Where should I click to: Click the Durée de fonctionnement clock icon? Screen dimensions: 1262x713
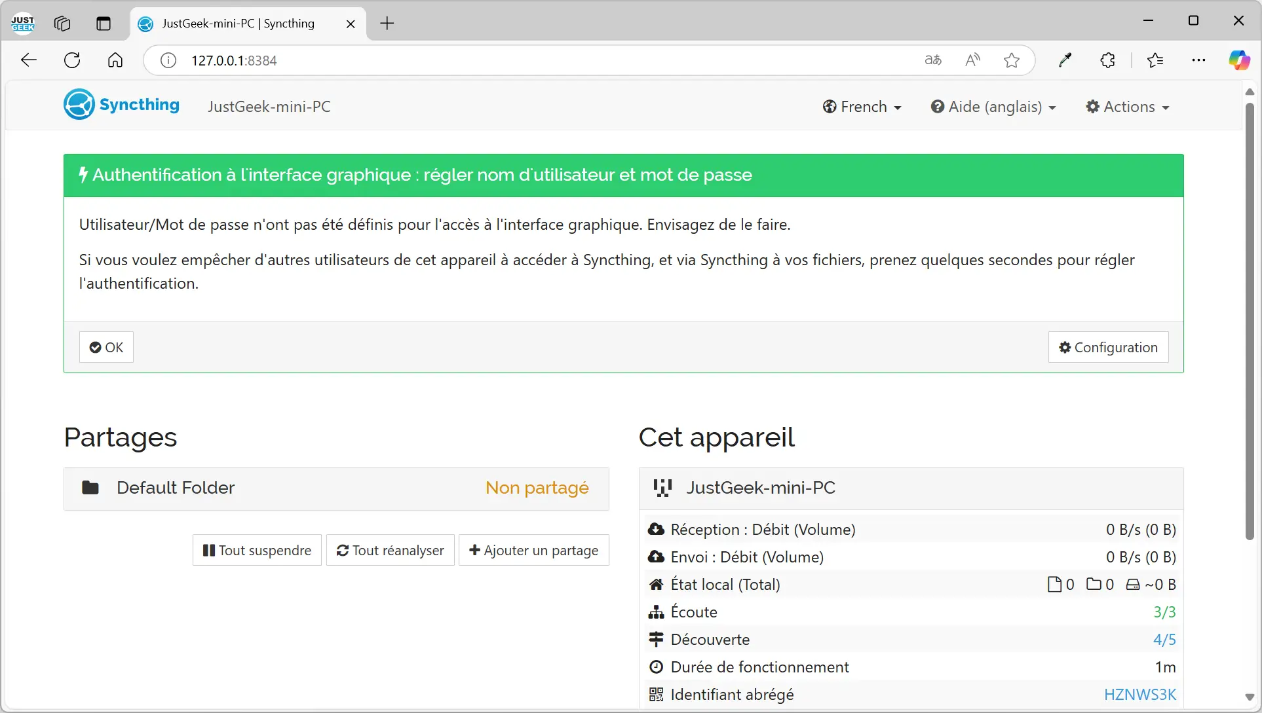coord(656,667)
